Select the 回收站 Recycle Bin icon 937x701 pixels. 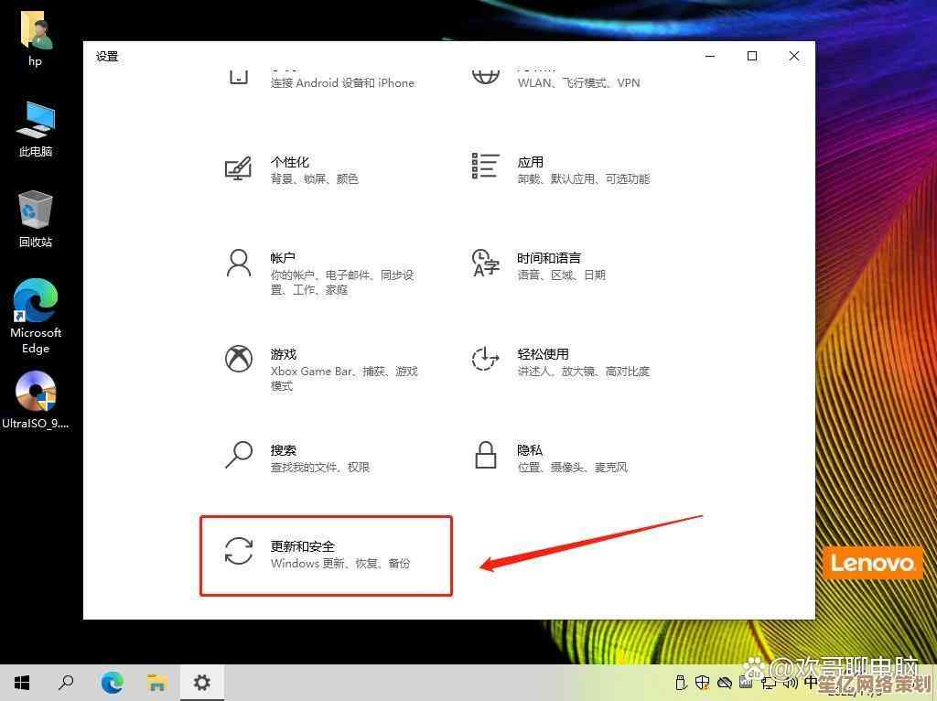pos(36,218)
